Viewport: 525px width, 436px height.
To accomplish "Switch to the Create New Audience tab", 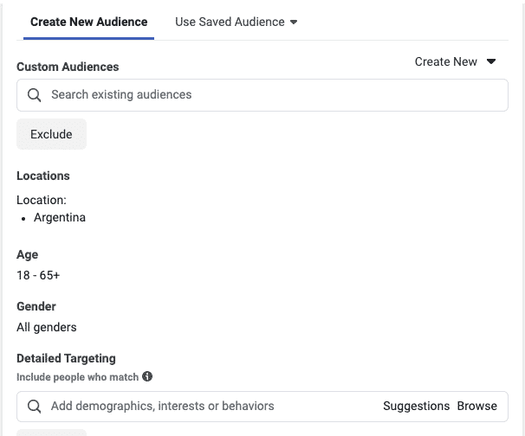I will pos(88,22).
